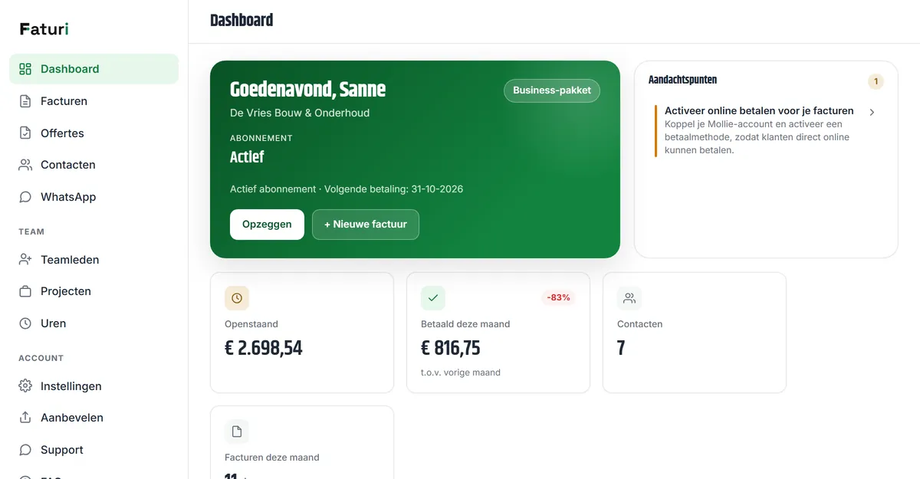
Task: Open the Openstaand € 2.698,54 card
Action: click(x=302, y=333)
